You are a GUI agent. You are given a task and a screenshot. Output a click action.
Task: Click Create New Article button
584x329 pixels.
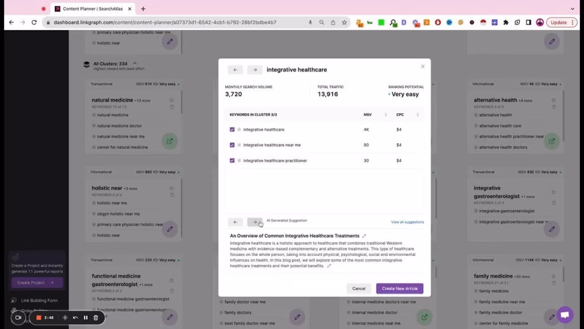point(400,288)
